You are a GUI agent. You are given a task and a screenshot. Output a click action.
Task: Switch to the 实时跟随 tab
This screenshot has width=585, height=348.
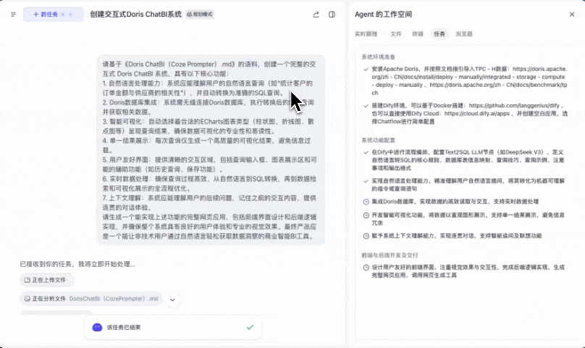[366, 34]
